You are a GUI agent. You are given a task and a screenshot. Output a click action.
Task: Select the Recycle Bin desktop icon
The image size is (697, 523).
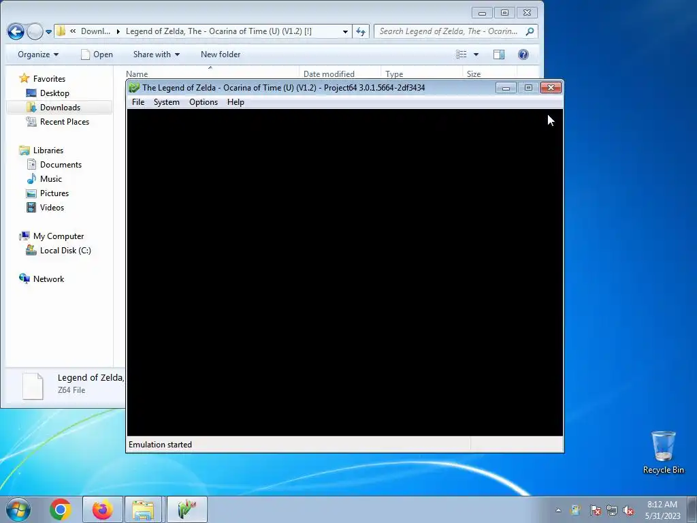point(663,452)
